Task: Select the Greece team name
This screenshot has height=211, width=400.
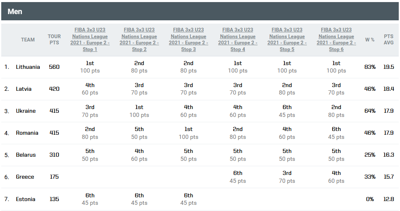Action: [25, 177]
